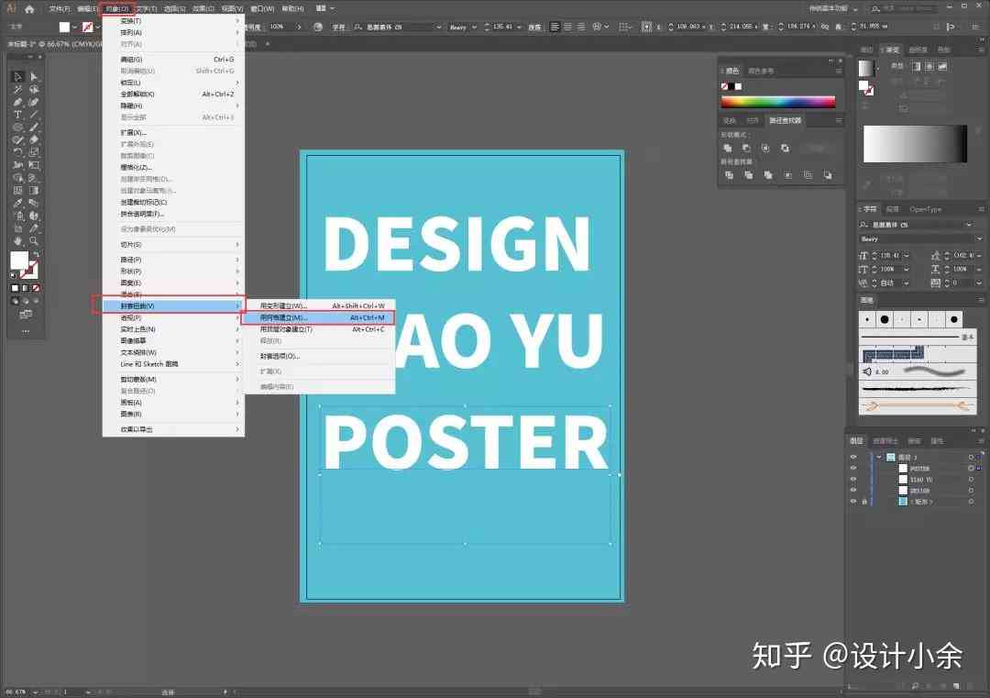
Task: Collapse the 图层 1 layer tree arrow
Action: [879, 457]
